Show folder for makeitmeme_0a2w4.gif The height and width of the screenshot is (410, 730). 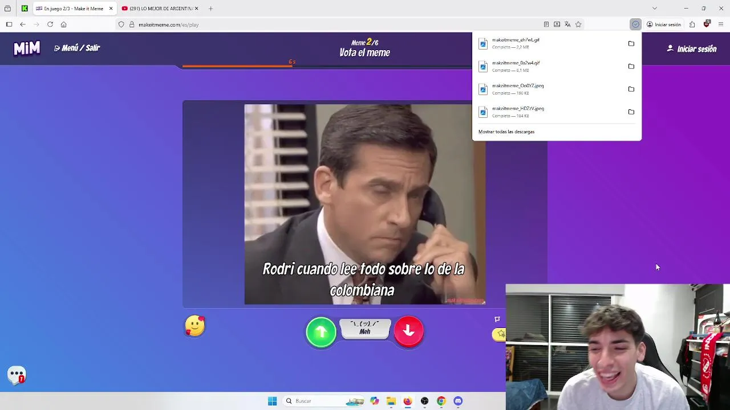[631, 66]
